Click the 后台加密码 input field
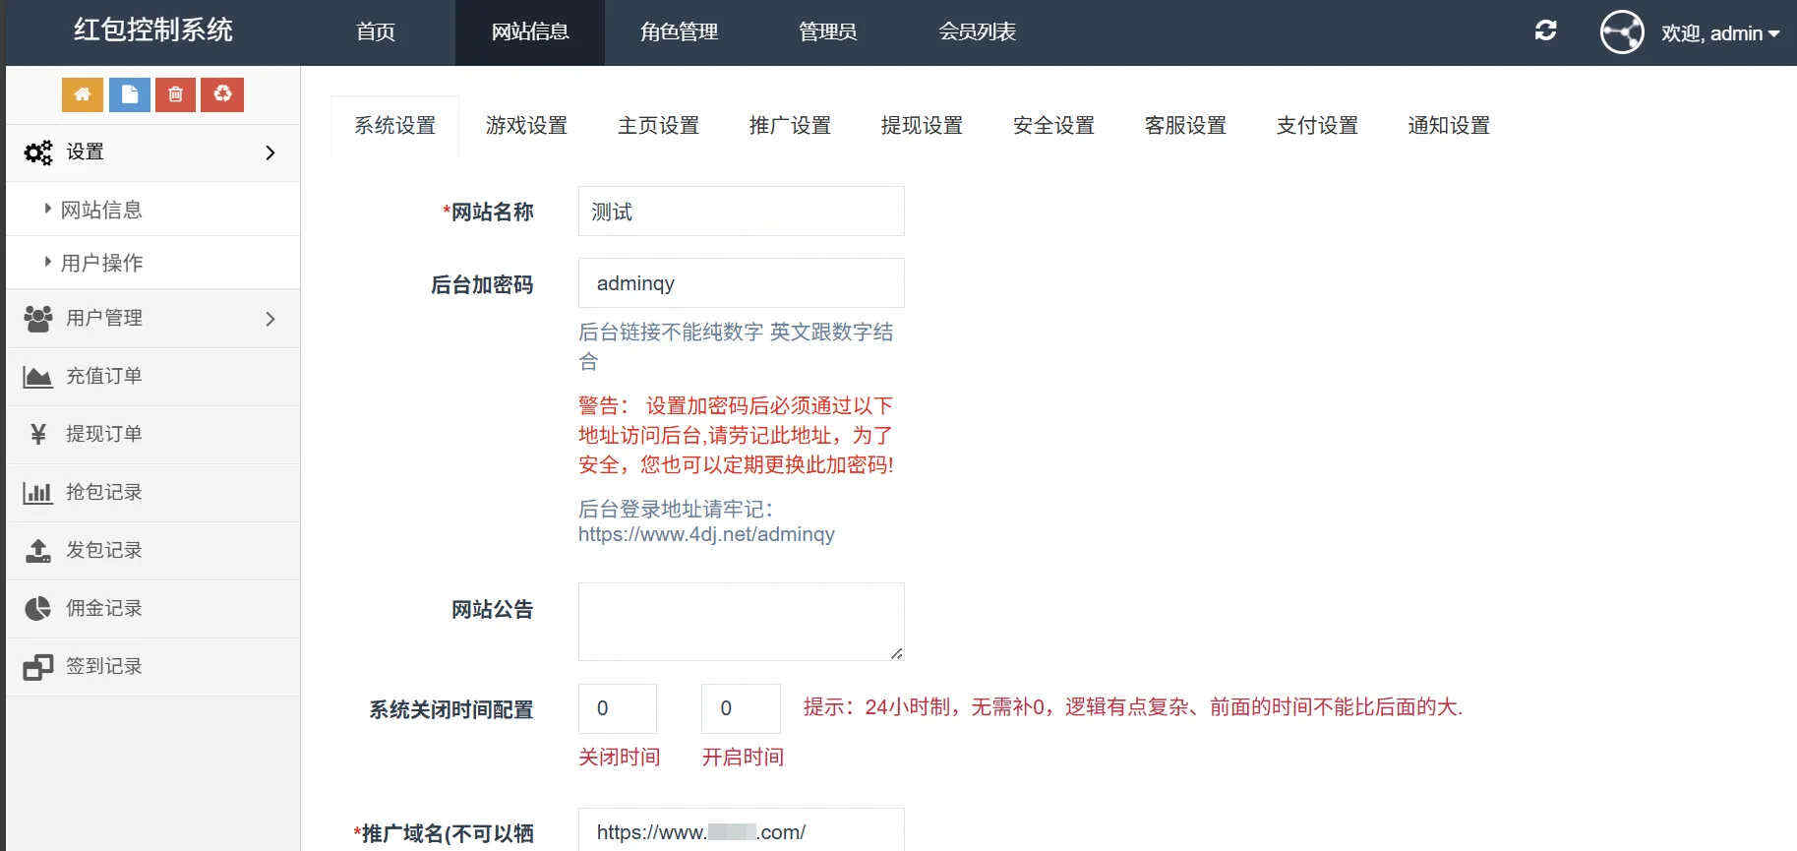The width and height of the screenshot is (1797, 851). (741, 283)
